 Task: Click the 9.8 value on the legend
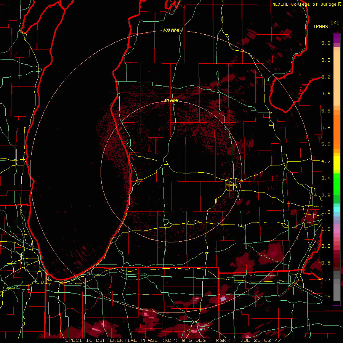point(326,43)
